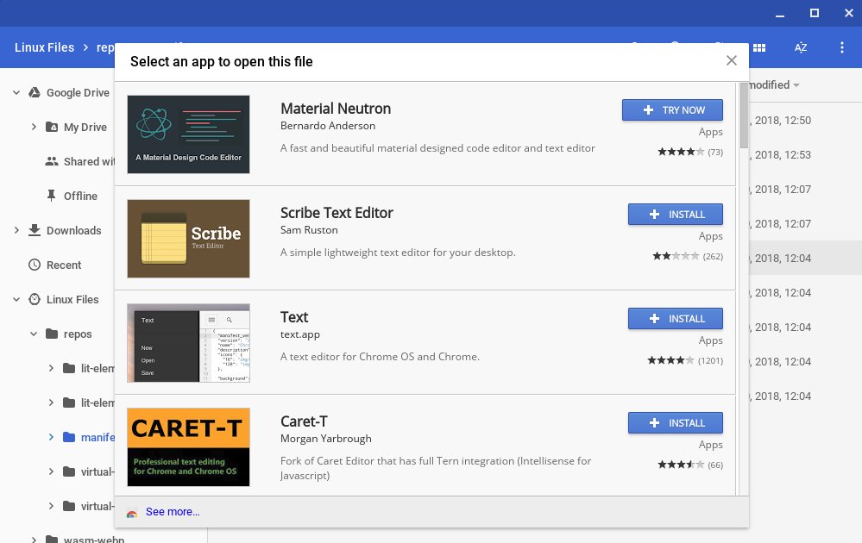Open Downloads in the sidebar
This screenshot has height=543, width=862.
tap(73, 231)
